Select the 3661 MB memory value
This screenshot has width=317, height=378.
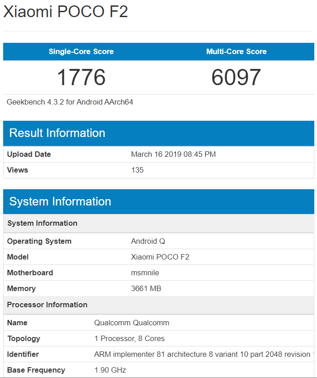point(146,288)
